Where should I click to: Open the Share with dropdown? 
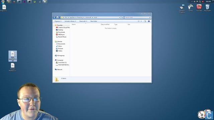(83, 21)
